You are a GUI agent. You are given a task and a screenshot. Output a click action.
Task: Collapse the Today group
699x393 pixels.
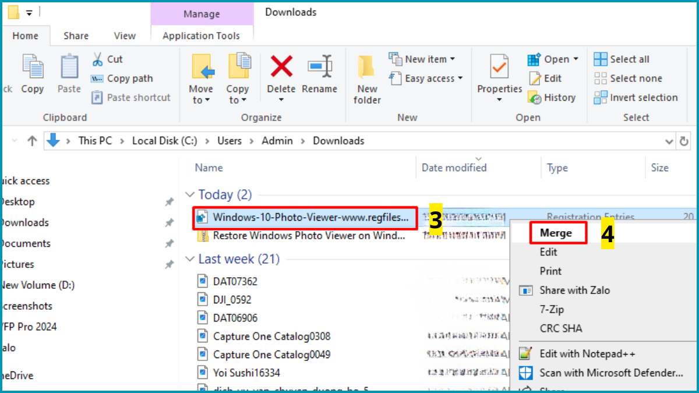[189, 194]
